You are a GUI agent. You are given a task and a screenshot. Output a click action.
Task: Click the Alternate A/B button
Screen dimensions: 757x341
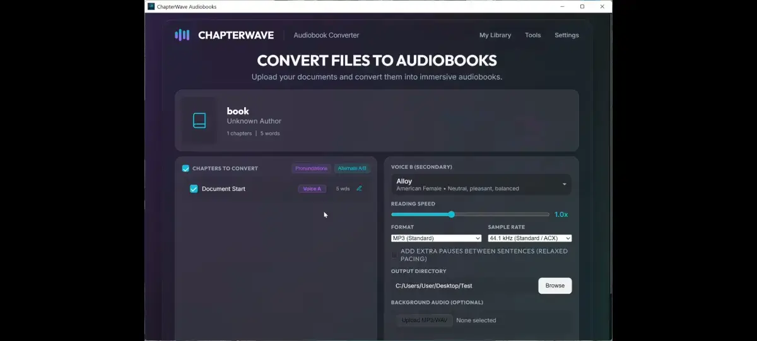[x=352, y=168]
